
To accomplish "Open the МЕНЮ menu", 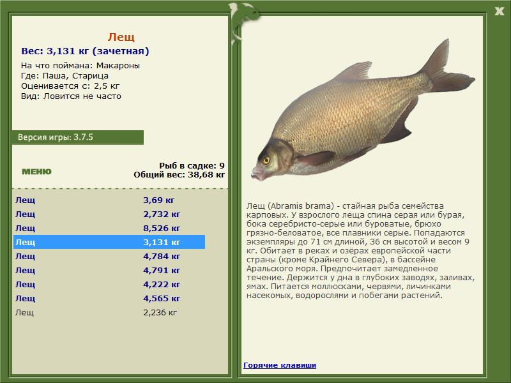I will (x=36, y=172).
